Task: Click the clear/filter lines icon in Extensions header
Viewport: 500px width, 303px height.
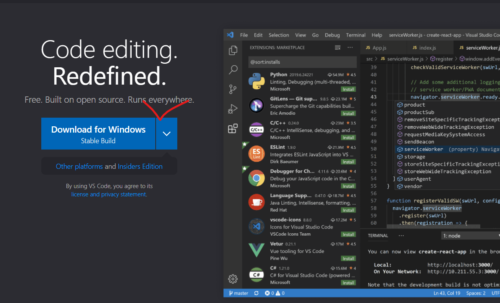Action: coord(337,48)
